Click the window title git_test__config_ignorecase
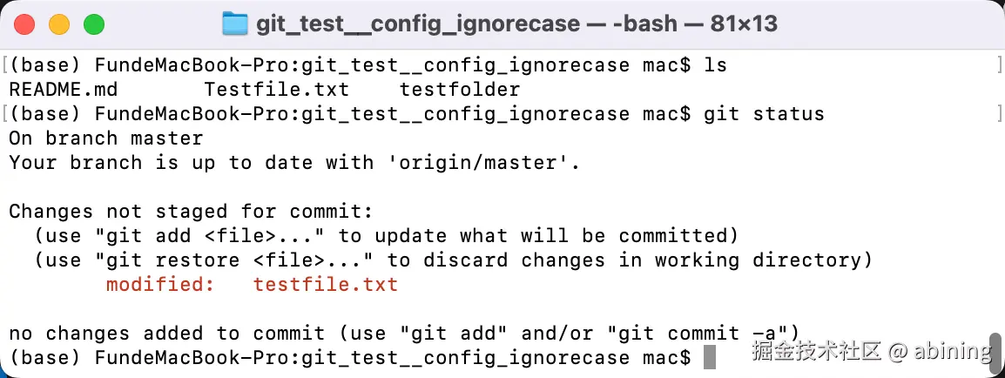The width and height of the screenshot is (1005, 378). 418,25
